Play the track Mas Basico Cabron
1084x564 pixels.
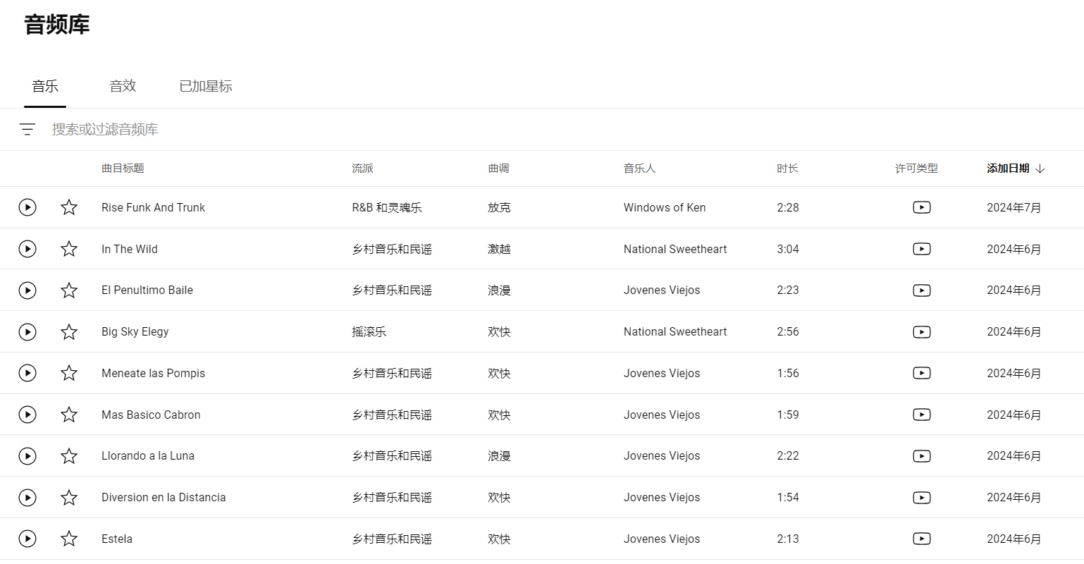pyautogui.click(x=27, y=415)
